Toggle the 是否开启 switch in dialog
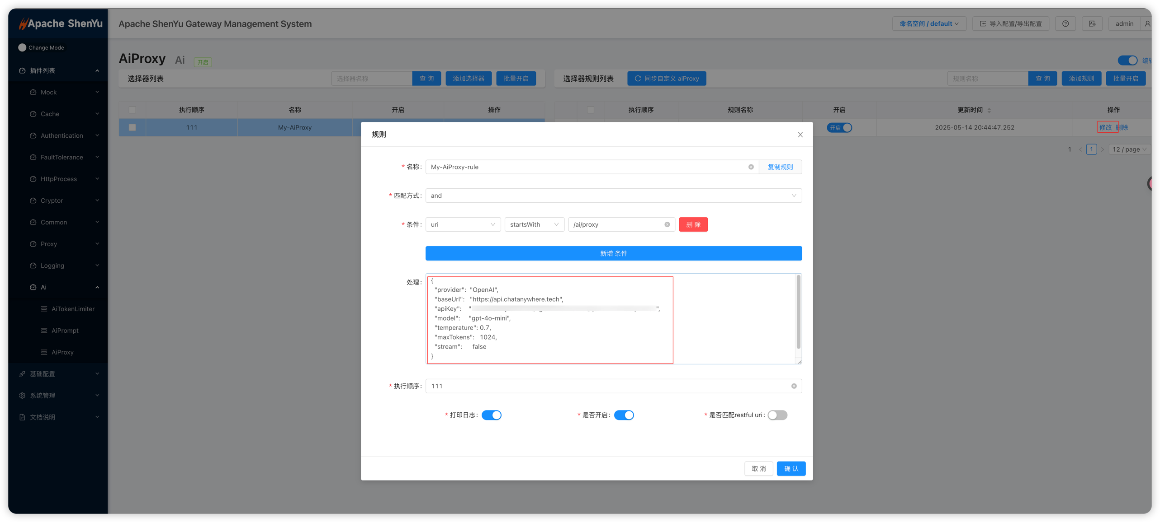The width and height of the screenshot is (1160, 522). [624, 415]
